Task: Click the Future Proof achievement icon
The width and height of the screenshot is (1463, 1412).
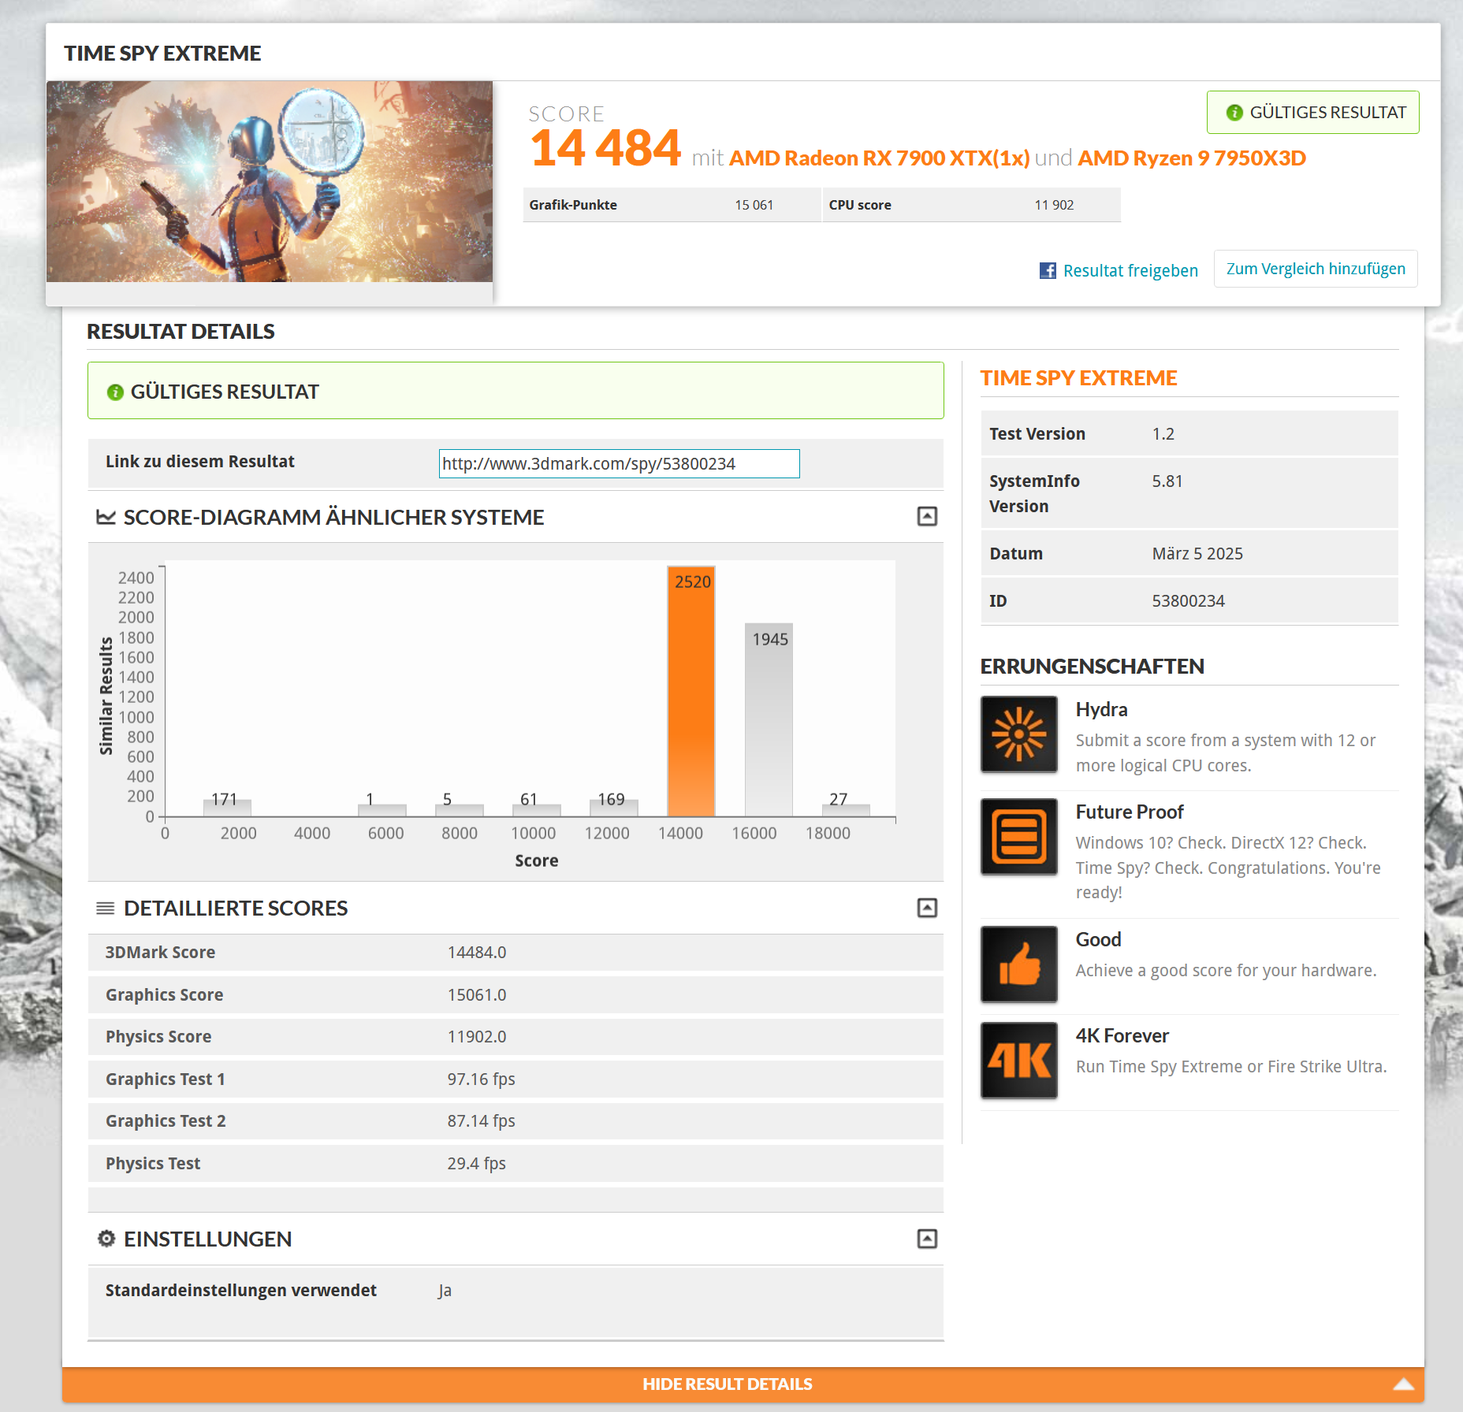Action: pos(1018,836)
